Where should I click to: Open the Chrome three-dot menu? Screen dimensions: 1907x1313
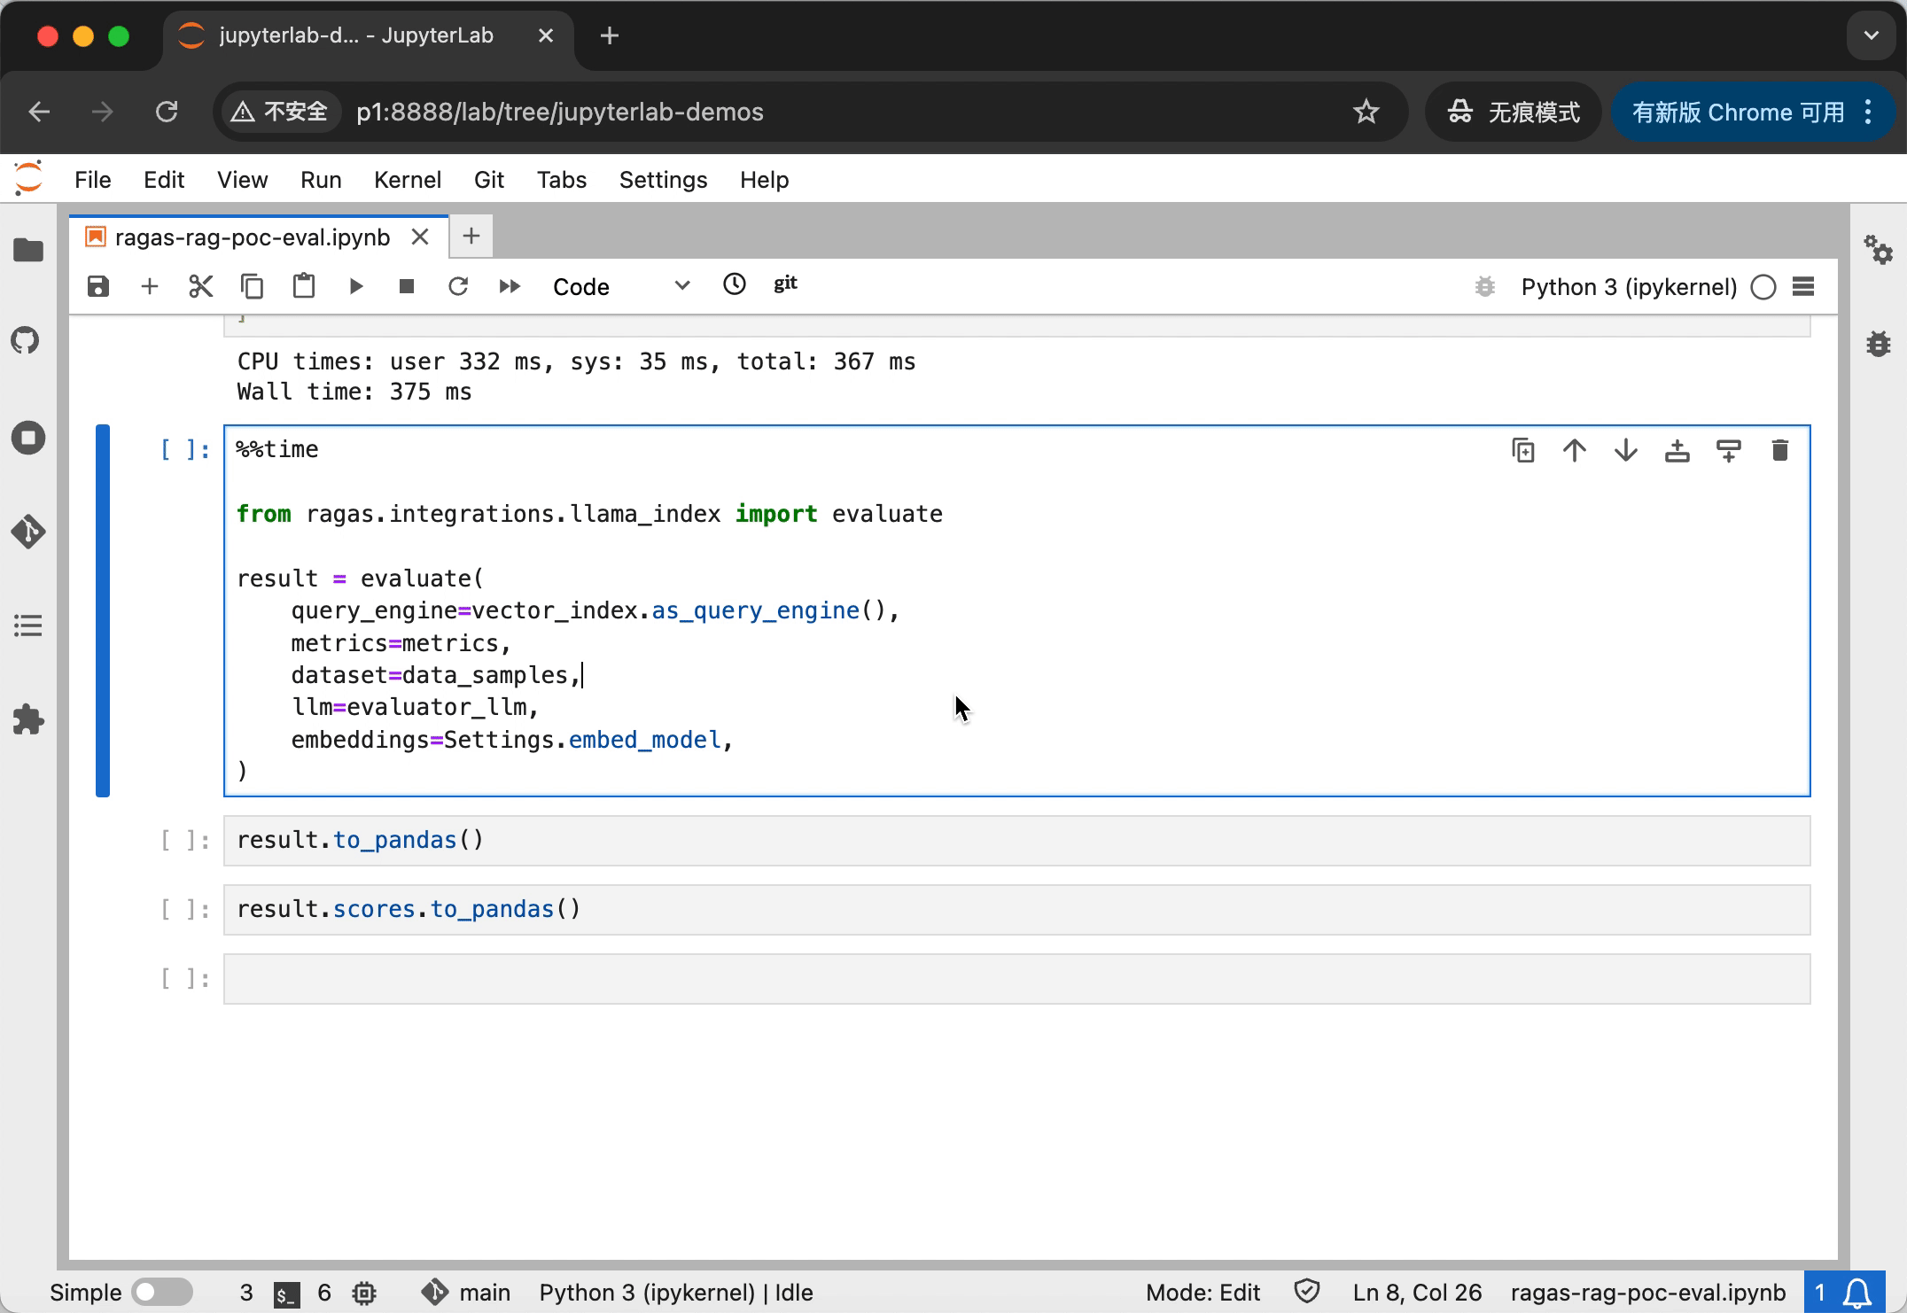1868,112
